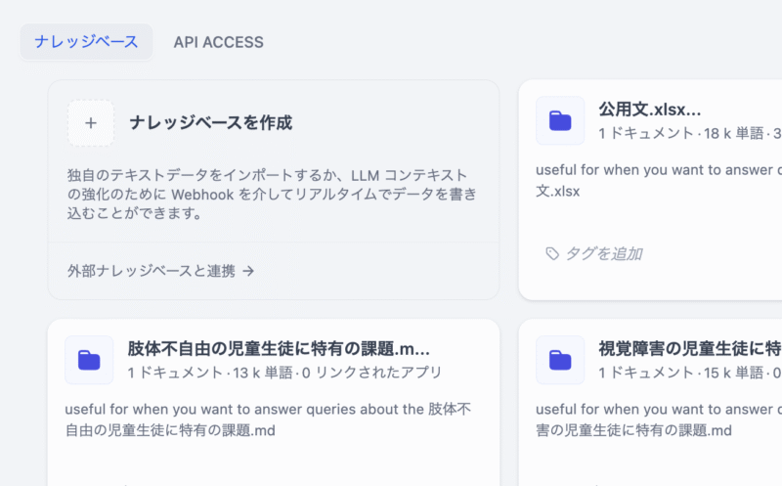Click the description under ナレッジベースを作成

click(x=272, y=193)
